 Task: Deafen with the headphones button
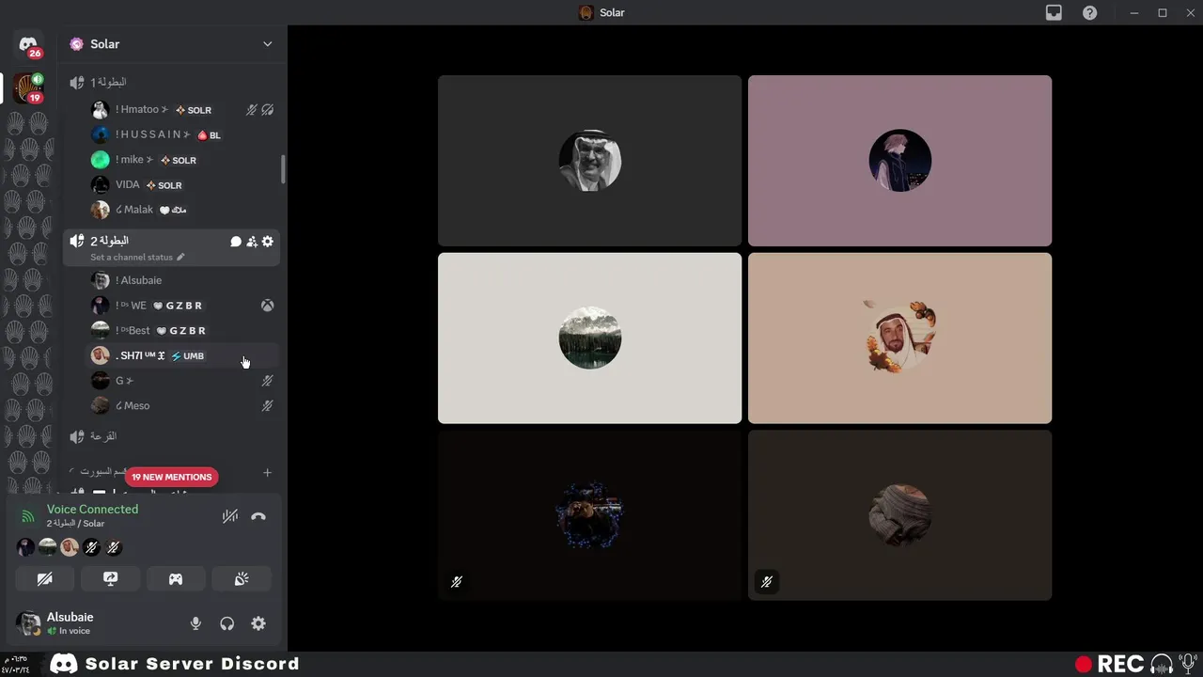click(x=227, y=623)
